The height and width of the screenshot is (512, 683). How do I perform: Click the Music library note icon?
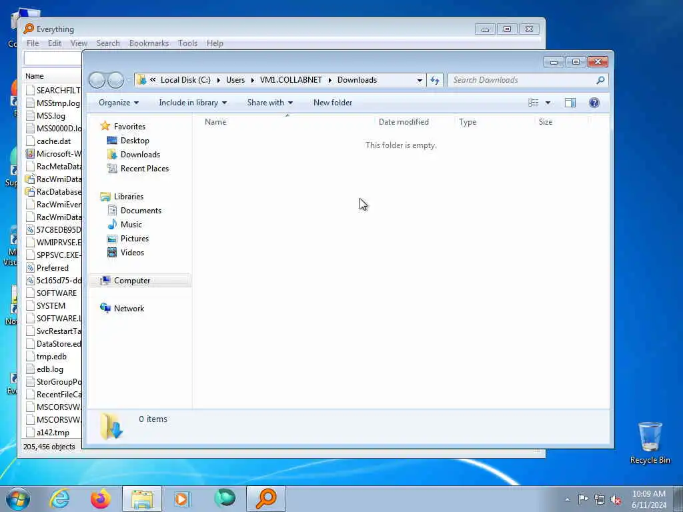[x=112, y=224]
